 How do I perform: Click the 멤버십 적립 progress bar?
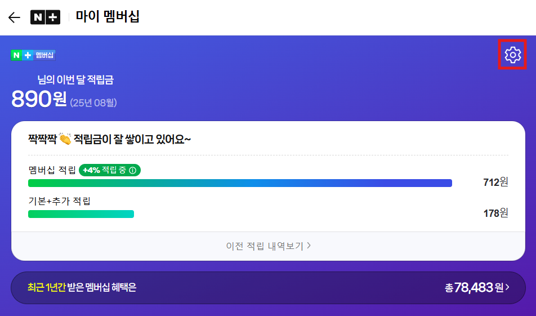pos(240,183)
